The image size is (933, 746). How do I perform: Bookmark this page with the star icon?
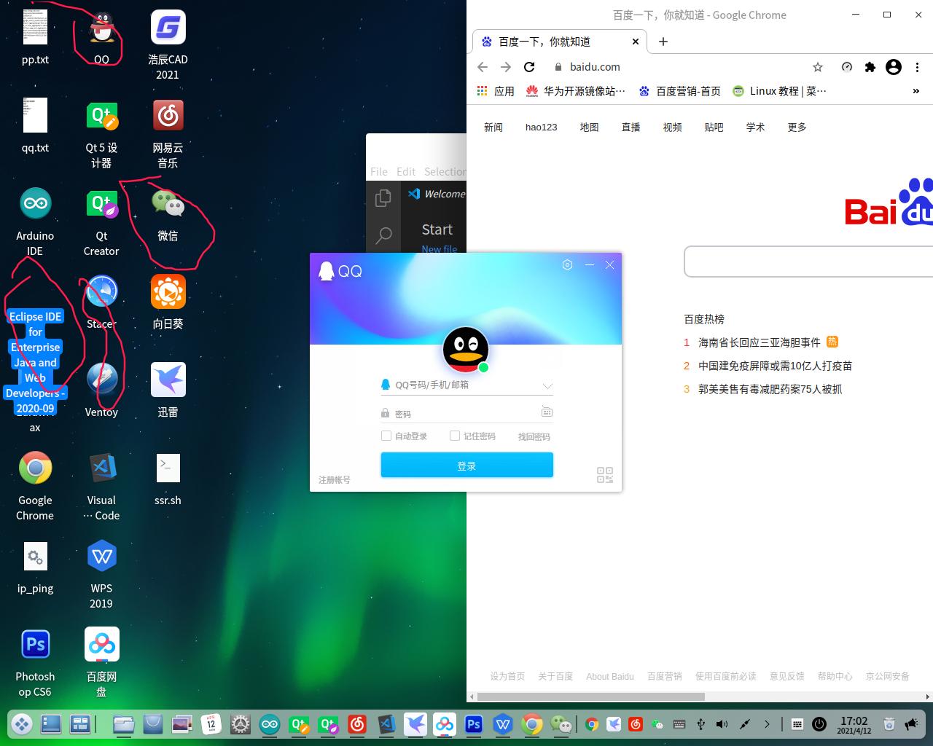click(818, 67)
